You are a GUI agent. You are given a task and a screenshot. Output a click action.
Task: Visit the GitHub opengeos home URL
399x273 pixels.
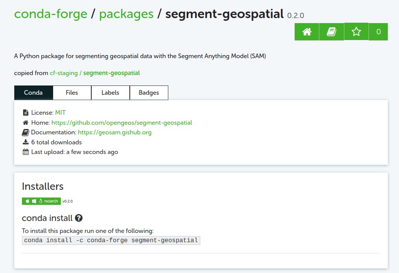122,122
